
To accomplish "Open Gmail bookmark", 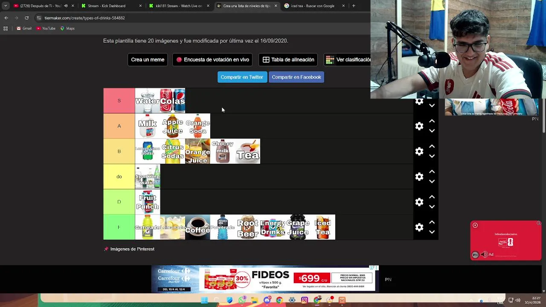I will 24,29.
